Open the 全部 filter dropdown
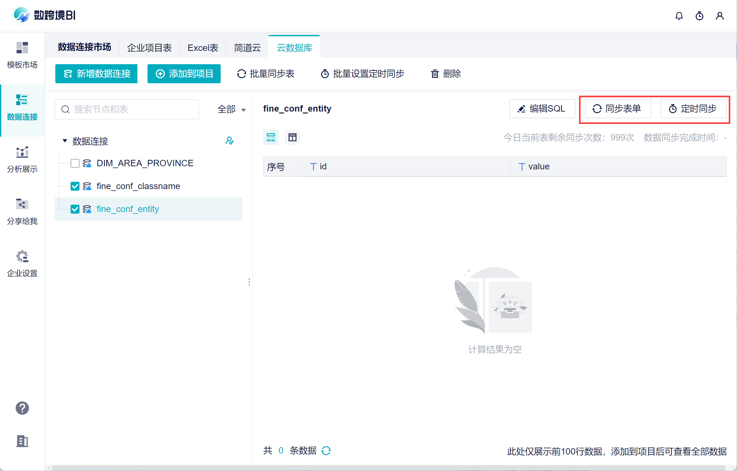The width and height of the screenshot is (737, 471). click(x=231, y=109)
